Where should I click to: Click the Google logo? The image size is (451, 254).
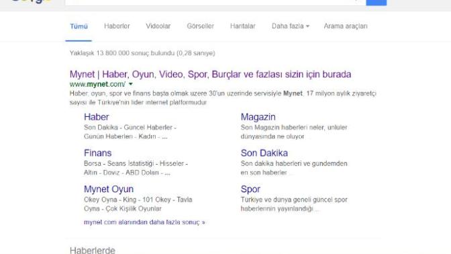pyautogui.click(x=31, y=2)
